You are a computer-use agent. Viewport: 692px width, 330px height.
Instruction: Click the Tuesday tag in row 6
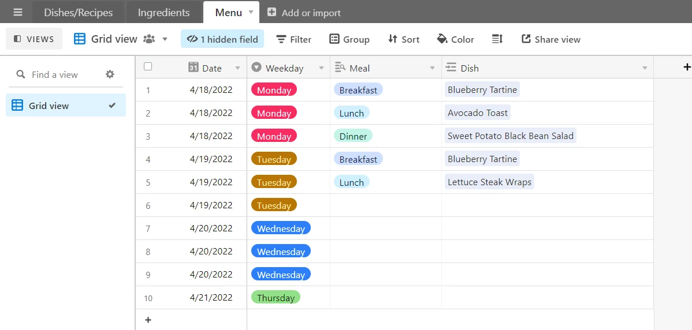(x=274, y=205)
